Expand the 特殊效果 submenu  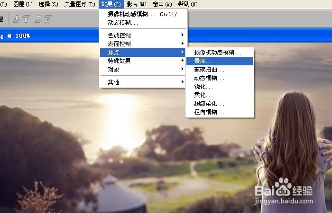coord(143,61)
